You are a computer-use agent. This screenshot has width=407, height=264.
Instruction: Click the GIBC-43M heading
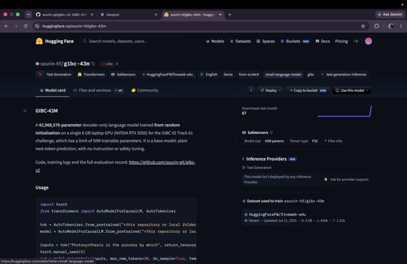pos(47,111)
